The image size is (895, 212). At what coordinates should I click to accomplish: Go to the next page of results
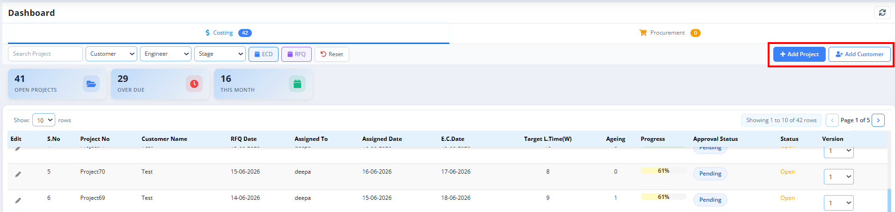[878, 120]
